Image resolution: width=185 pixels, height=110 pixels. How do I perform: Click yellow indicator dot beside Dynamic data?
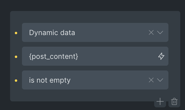pos(16,33)
